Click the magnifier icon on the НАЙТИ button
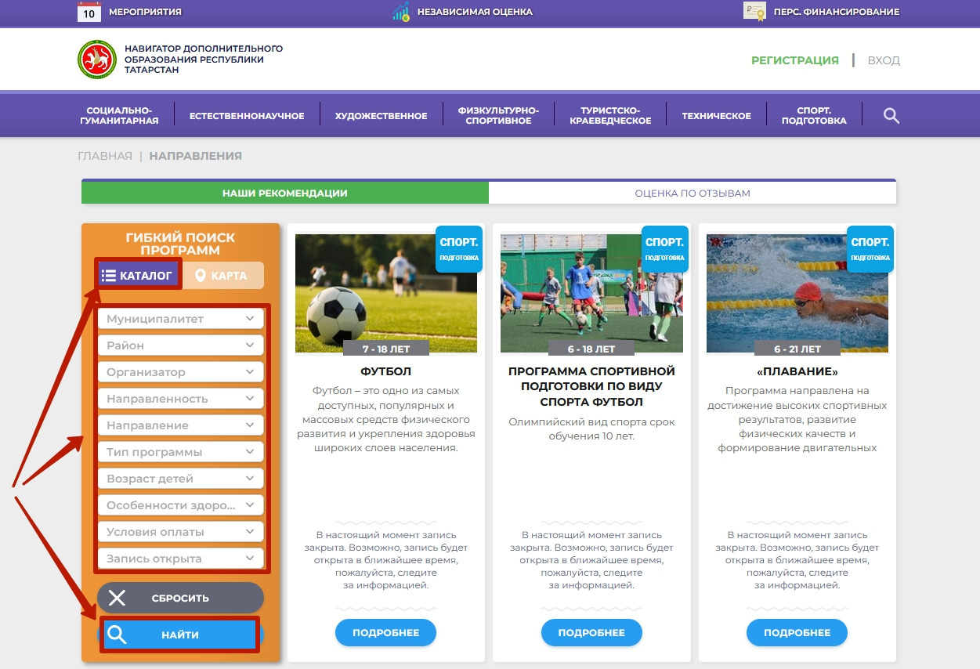The image size is (980, 669). pos(118,633)
